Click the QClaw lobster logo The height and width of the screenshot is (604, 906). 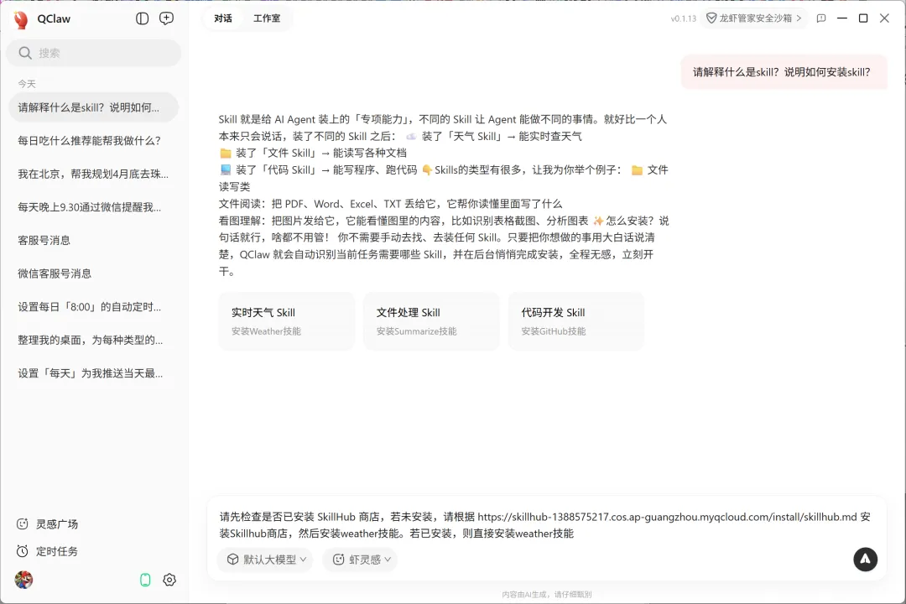coord(21,19)
